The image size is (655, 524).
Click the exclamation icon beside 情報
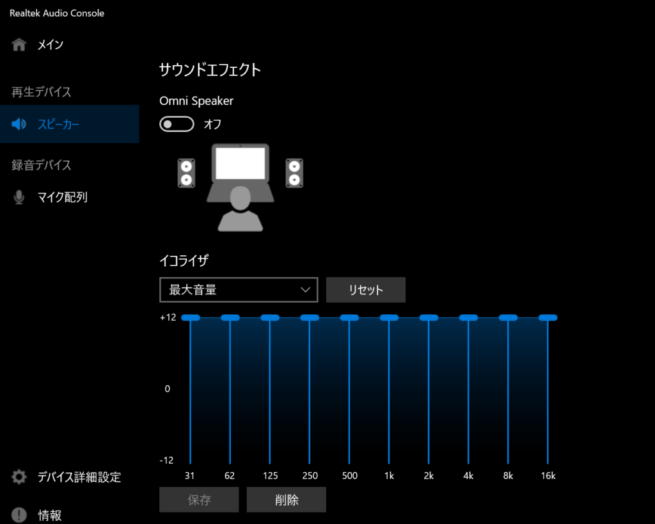click(19, 515)
